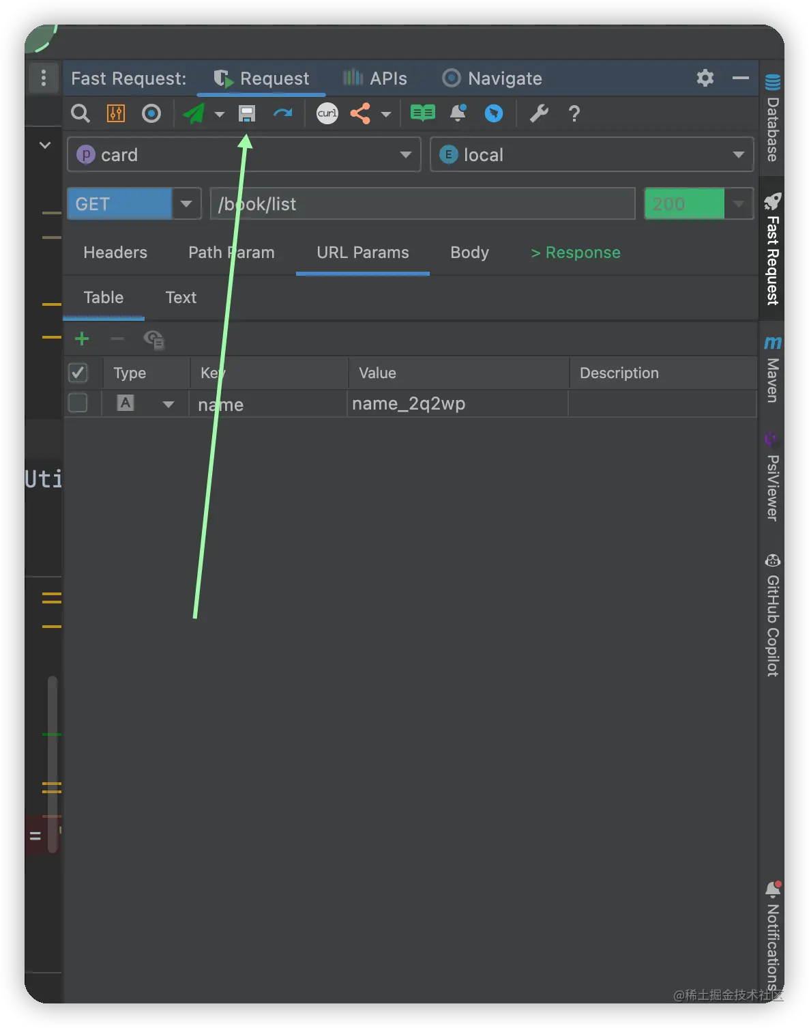Switch to the Request tab
Image resolution: width=809 pixels, height=1028 pixels.
(x=261, y=78)
